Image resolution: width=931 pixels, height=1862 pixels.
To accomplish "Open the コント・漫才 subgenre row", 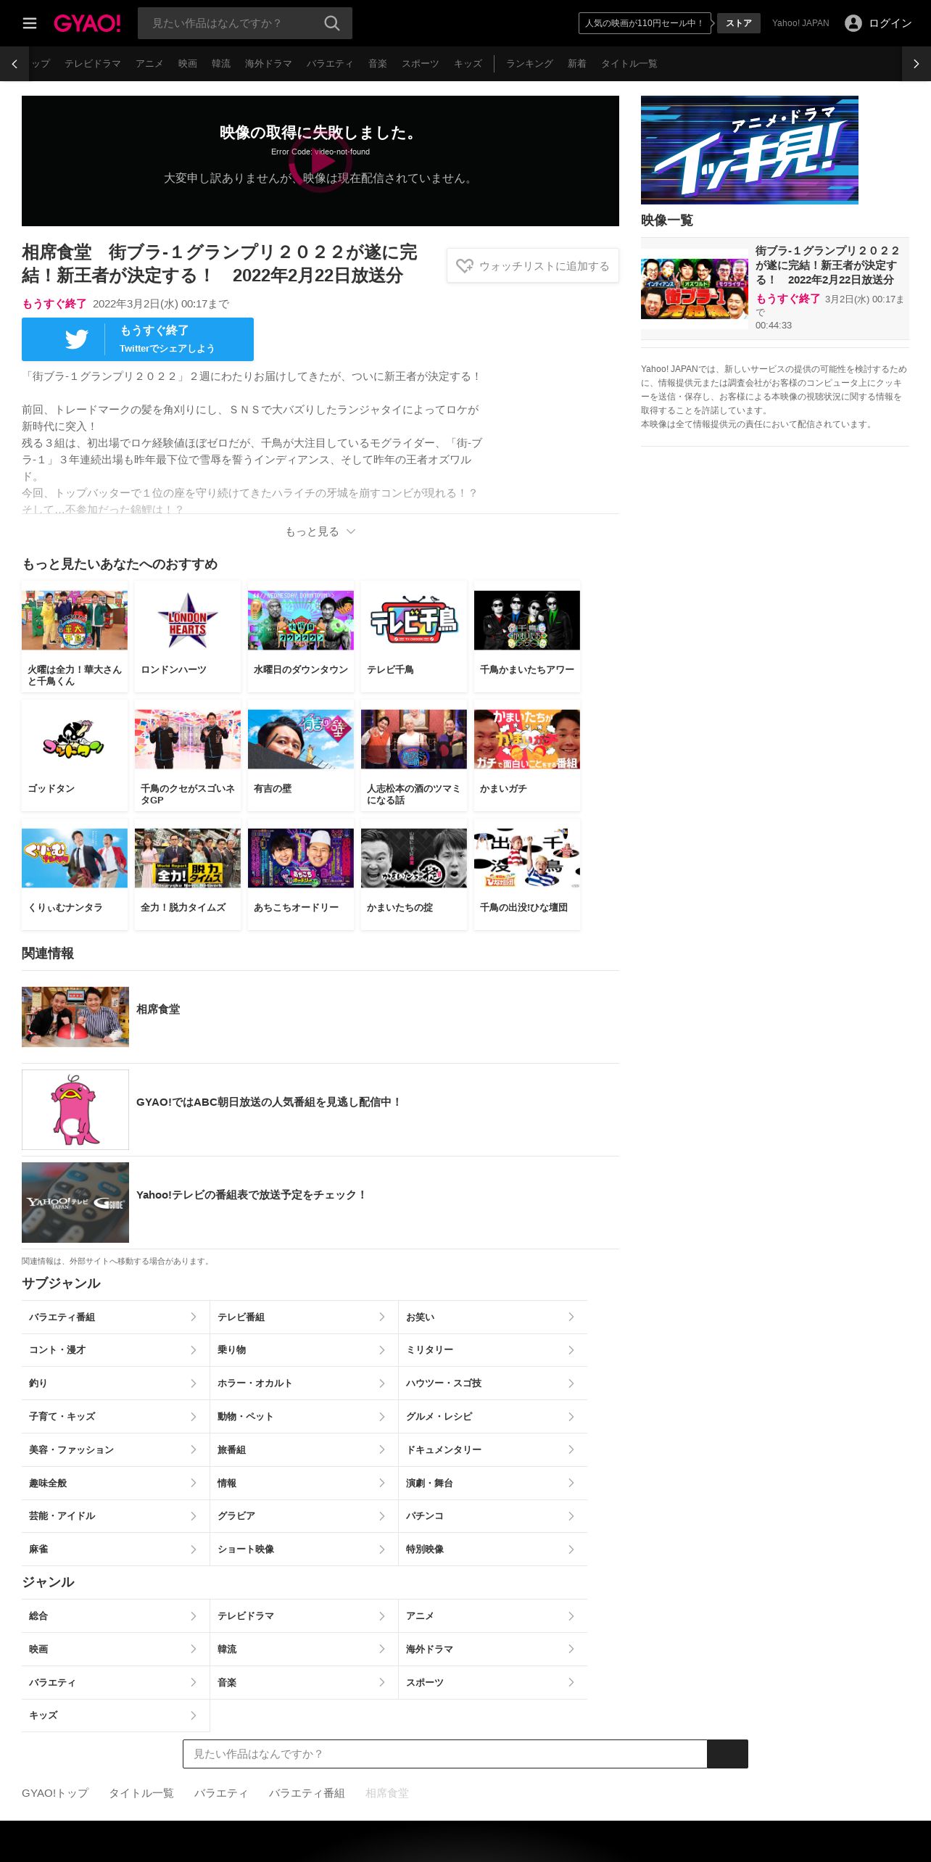I will tap(115, 1350).
